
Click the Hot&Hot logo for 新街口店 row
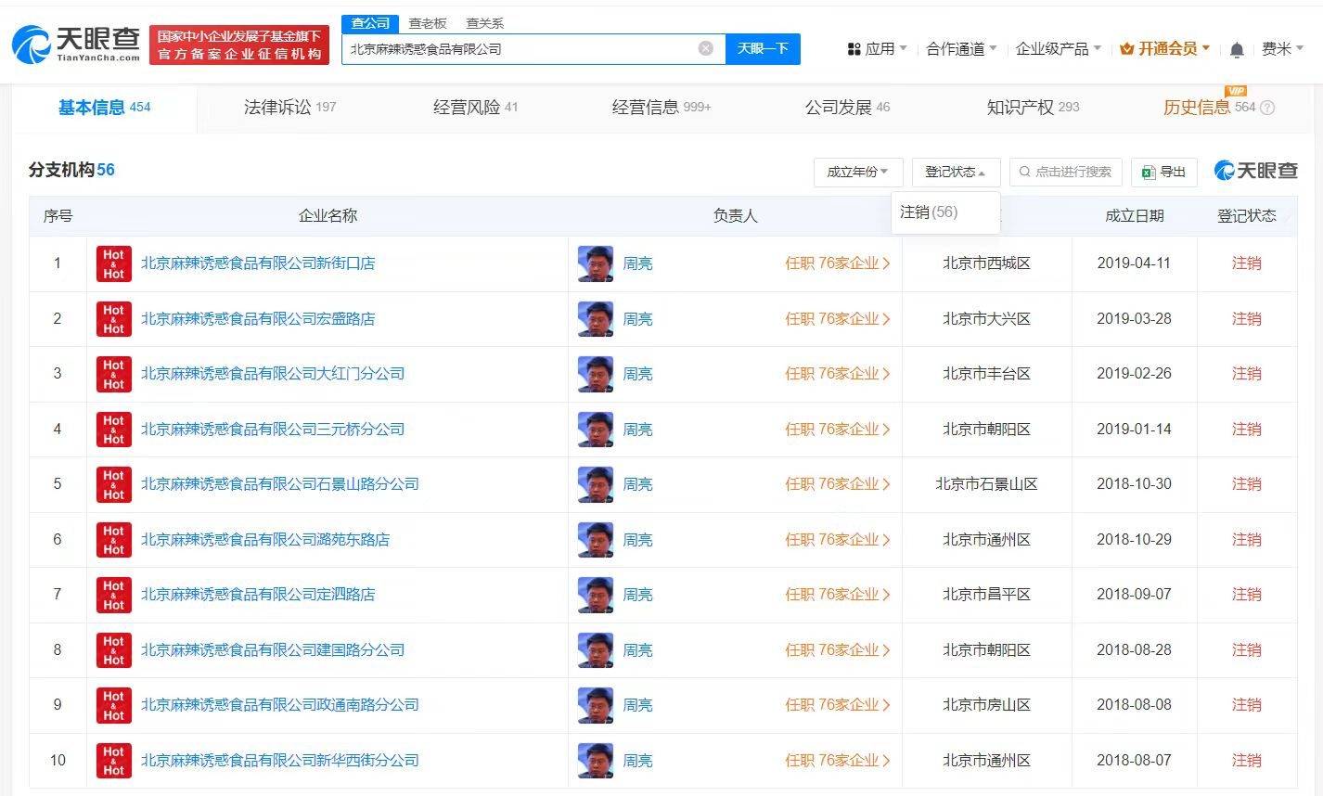112,263
